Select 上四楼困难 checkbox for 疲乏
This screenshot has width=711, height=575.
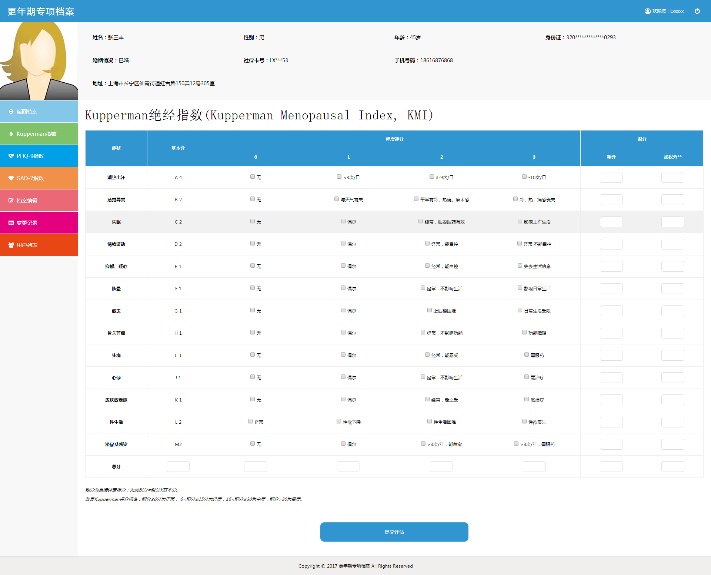(430, 310)
